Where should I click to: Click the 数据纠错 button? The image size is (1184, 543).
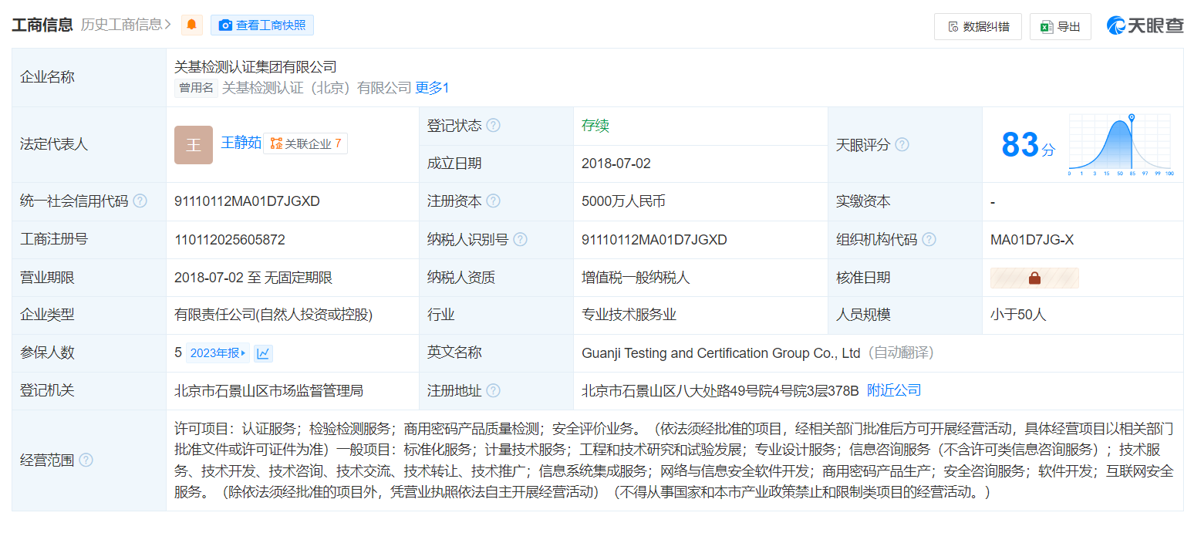tap(978, 27)
